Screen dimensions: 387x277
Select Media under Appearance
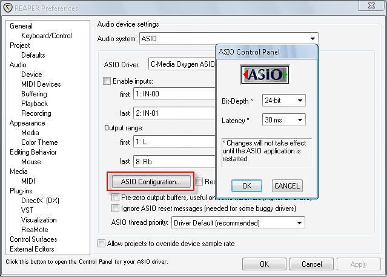pyautogui.click(x=30, y=133)
